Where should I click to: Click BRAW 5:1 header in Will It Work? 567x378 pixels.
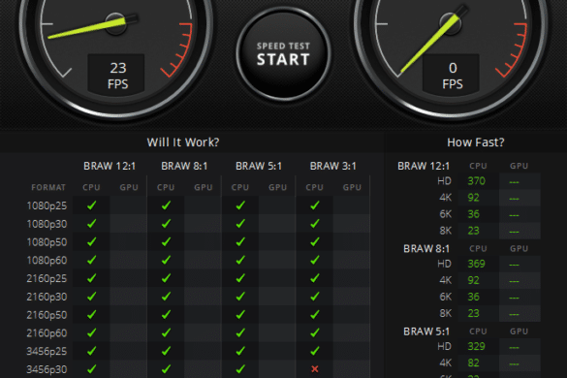click(x=259, y=166)
